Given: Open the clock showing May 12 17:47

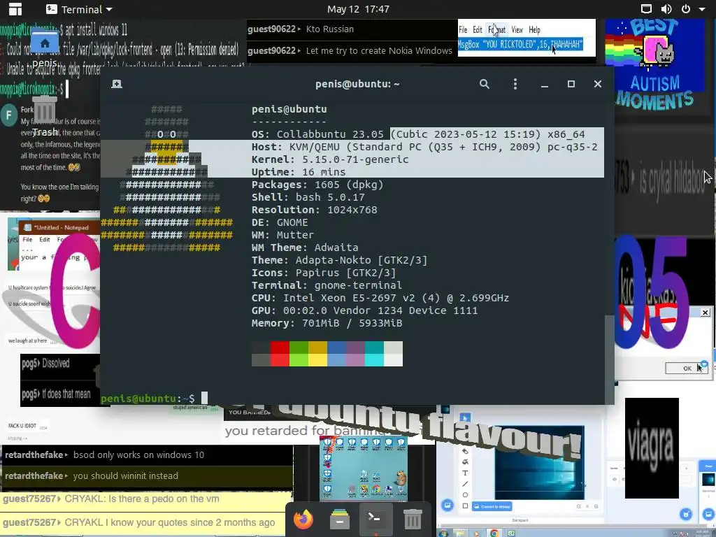Looking at the screenshot, I should point(358,9).
